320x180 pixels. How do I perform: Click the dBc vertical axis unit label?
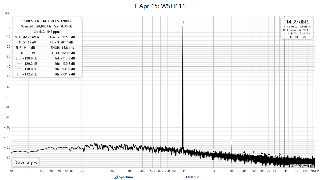7,13
